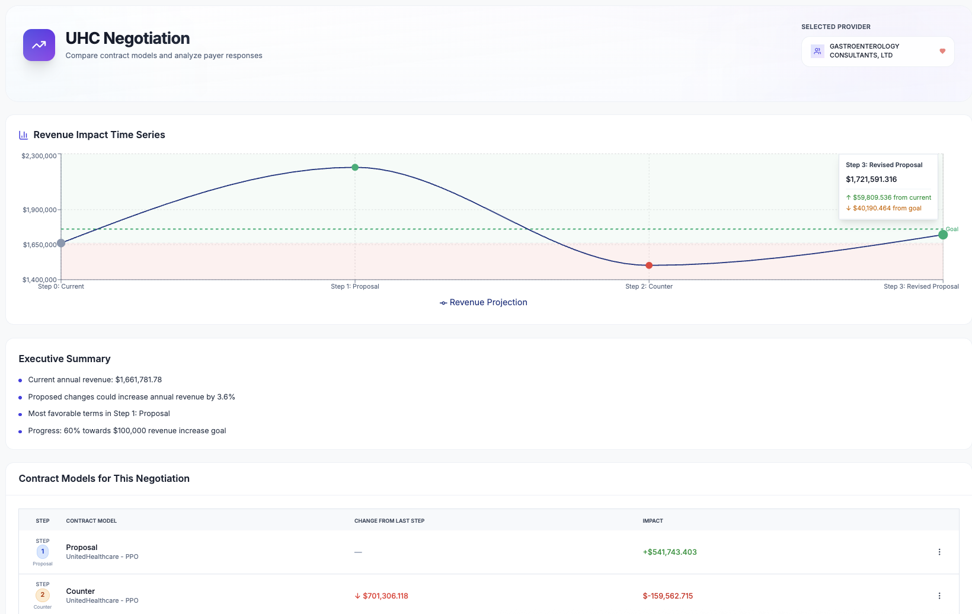
Task: Open the three-dot menu for Proposal row
Action: (x=939, y=552)
